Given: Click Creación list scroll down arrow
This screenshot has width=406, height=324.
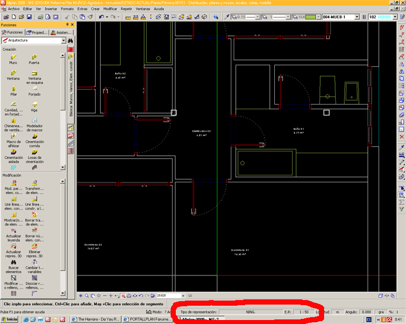Looking at the screenshot, I should [x=62, y=167].
